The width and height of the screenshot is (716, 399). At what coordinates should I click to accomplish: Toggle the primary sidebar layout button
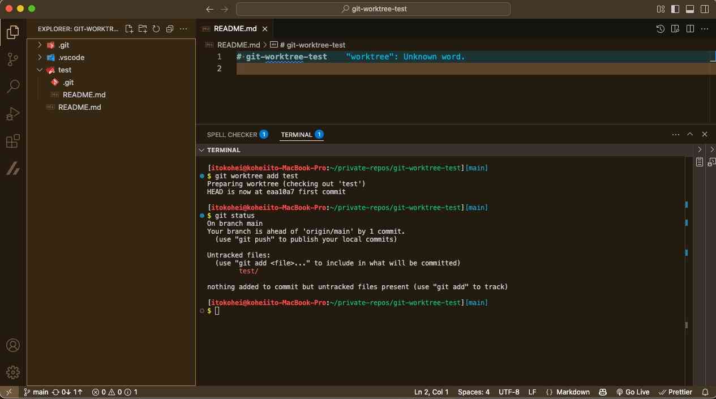tap(675, 9)
